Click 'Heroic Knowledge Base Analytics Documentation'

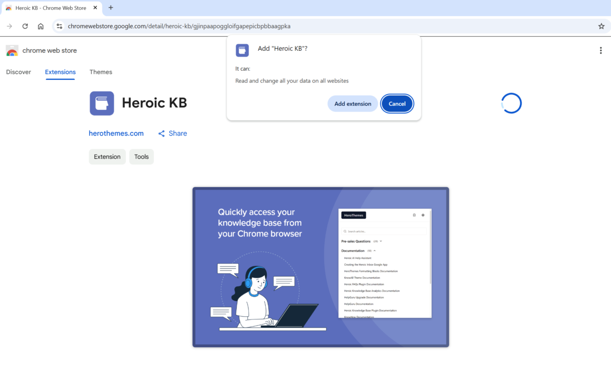point(372,291)
